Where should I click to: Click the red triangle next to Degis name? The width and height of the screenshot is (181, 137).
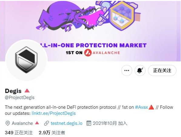(x=27, y=91)
